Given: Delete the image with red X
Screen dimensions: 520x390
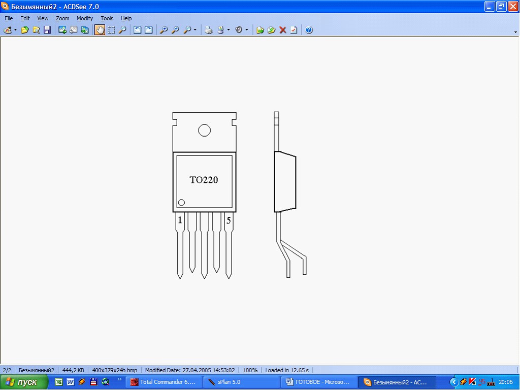Looking at the screenshot, I should (x=282, y=30).
